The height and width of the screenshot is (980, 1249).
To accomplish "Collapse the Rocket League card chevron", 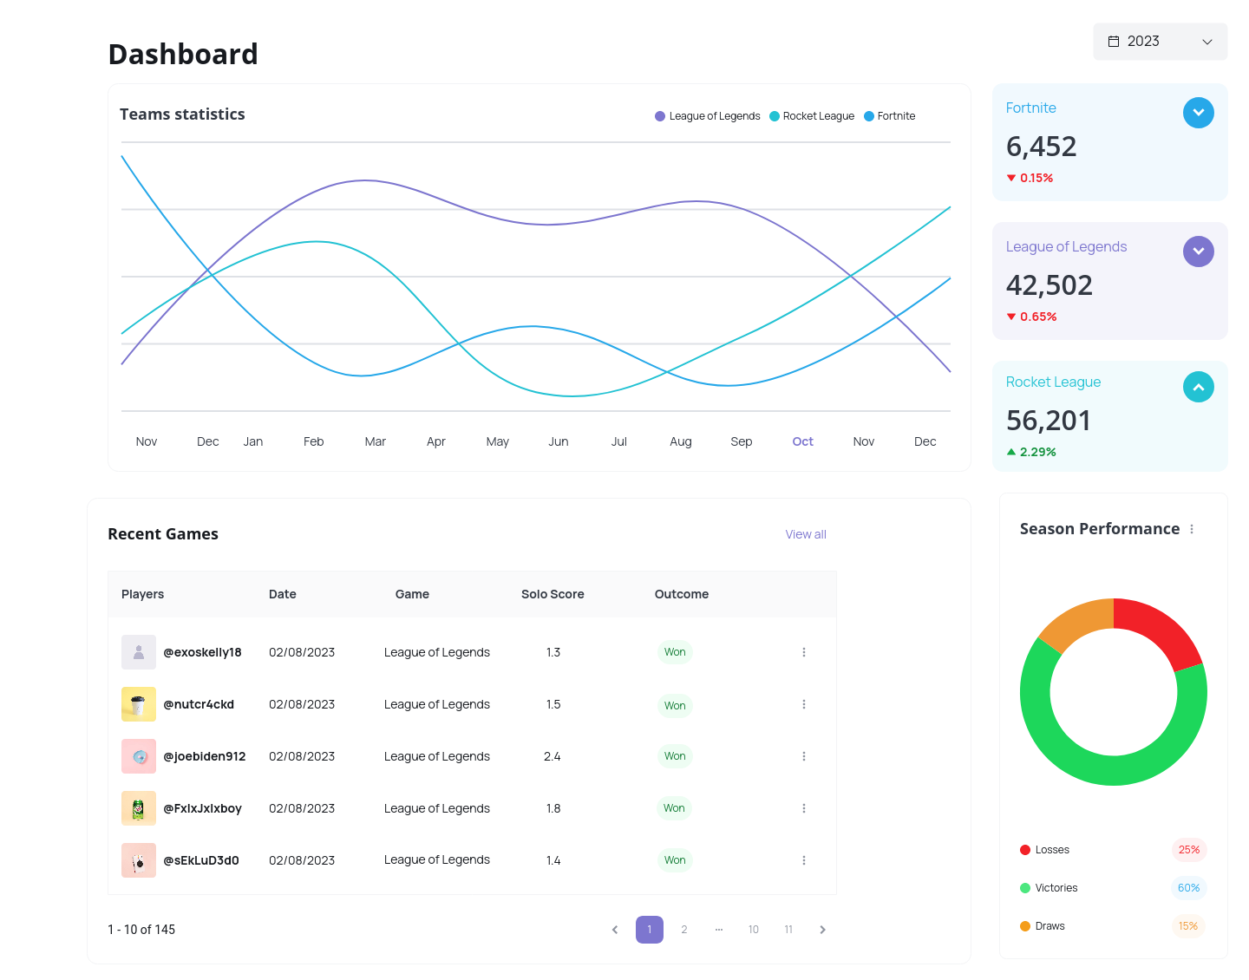I will (x=1198, y=387).
